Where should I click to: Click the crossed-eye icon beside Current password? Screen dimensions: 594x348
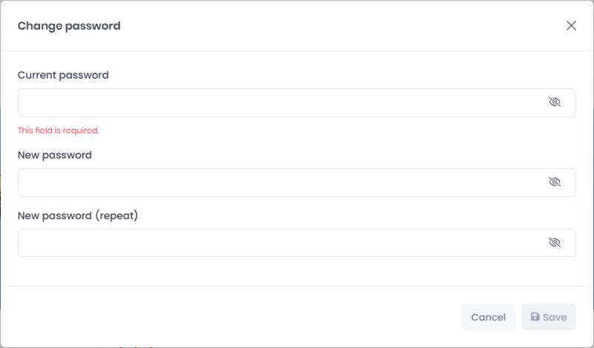[x=555, y=102]
